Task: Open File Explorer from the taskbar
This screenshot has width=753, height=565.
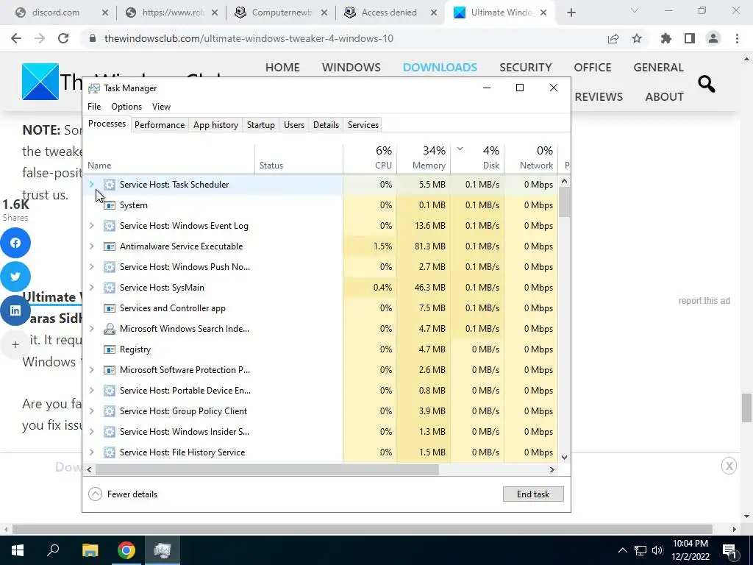Action: (90, 550)
